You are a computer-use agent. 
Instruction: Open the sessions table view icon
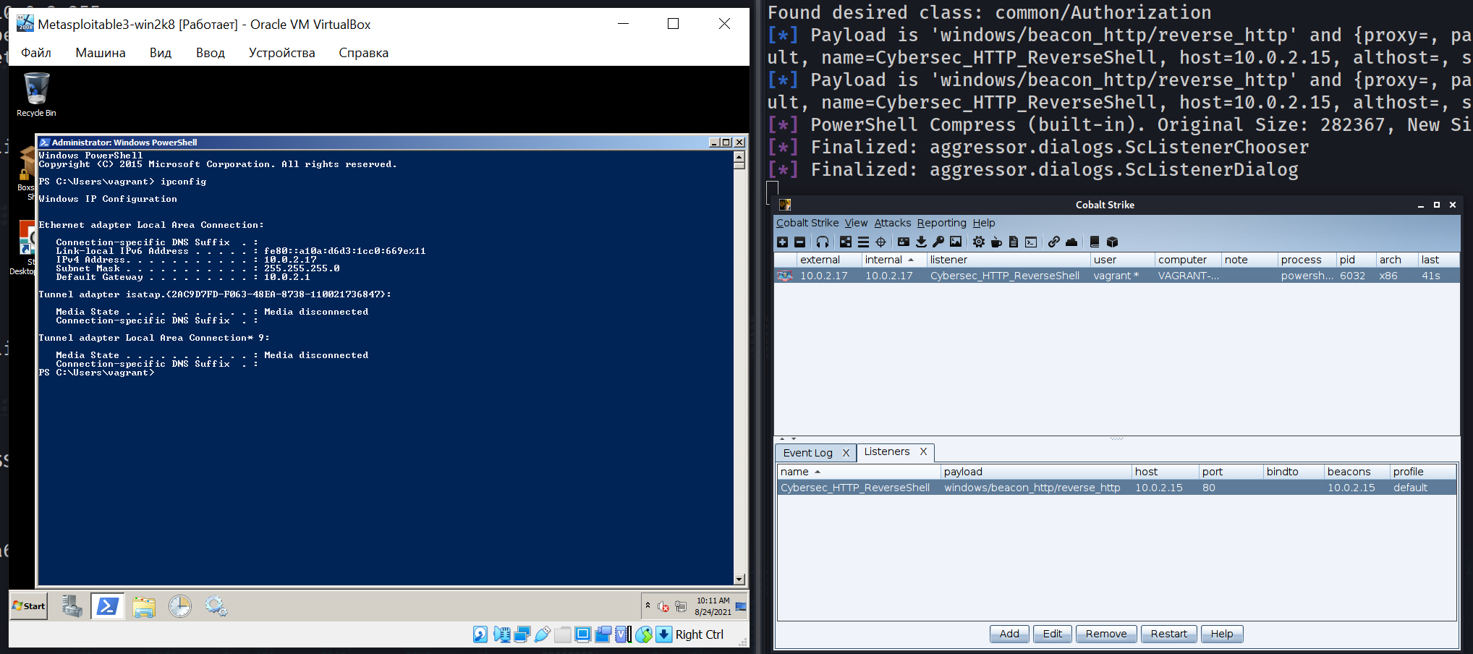pos(864,242)
